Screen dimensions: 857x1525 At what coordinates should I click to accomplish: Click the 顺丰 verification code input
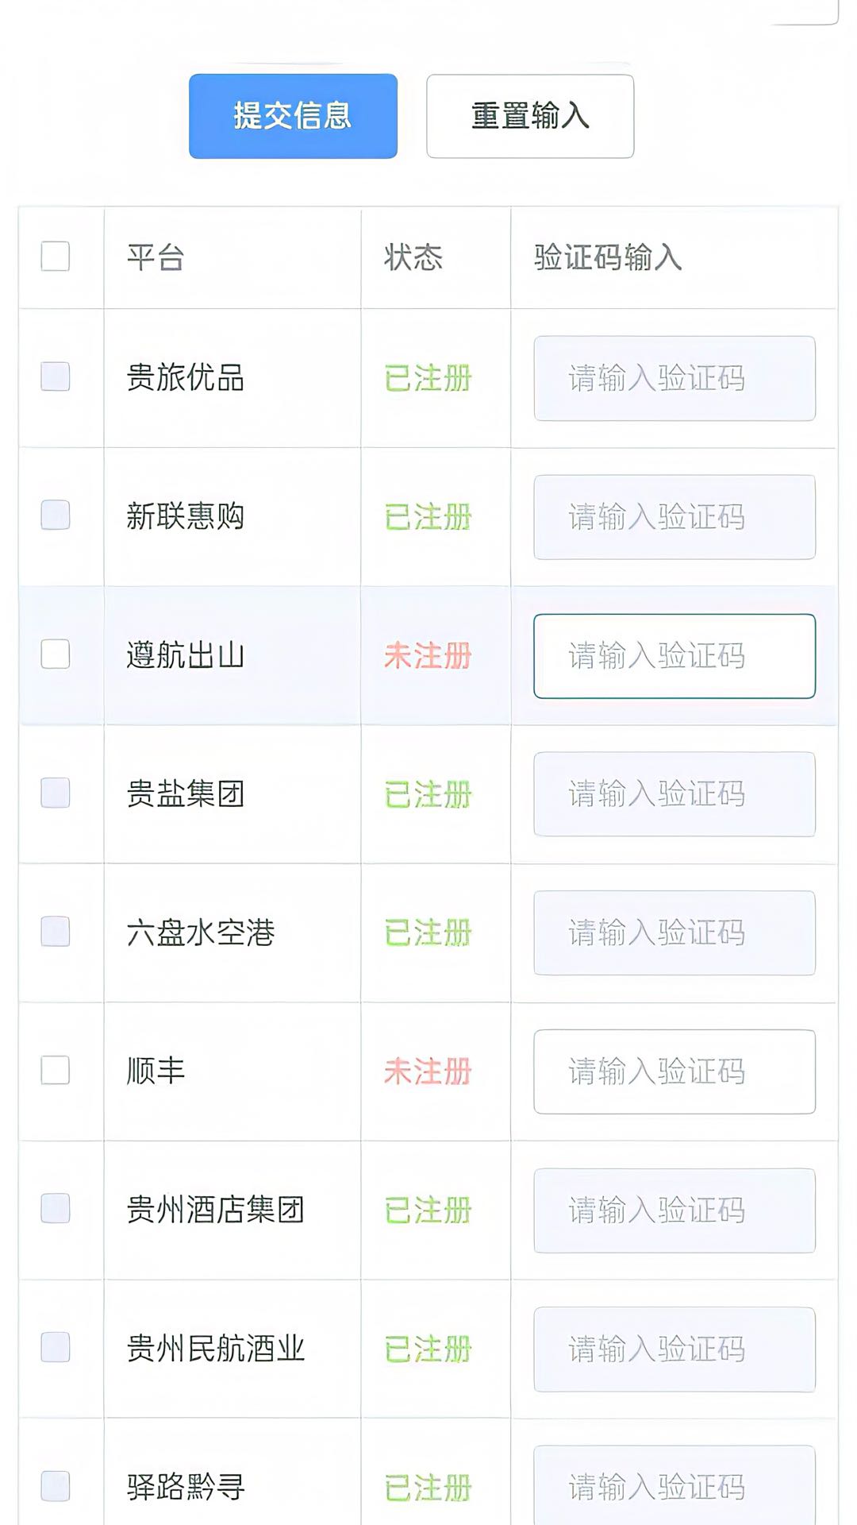(674, 1072)
